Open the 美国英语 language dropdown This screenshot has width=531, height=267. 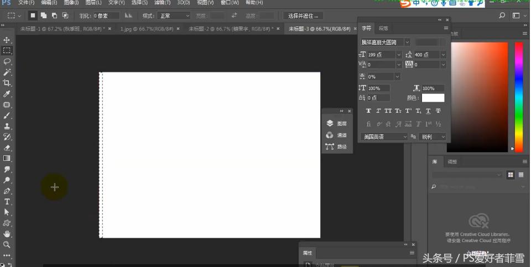click(384, 137)
